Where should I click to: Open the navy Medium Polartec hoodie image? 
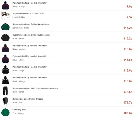(5, 48)
